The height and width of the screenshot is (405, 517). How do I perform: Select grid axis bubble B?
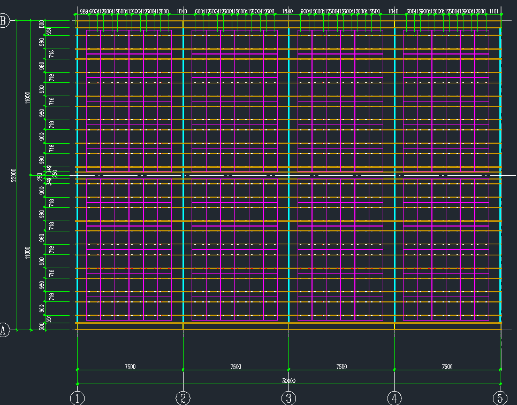click(x=4, y=21)
